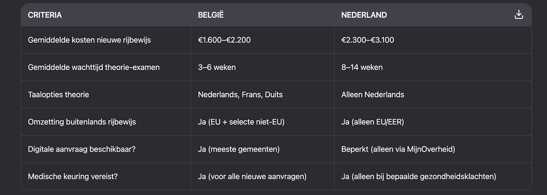Viewport: 547px width, 195px height.
Task: Click the BELGIË column header
Action: coord(211,15)
